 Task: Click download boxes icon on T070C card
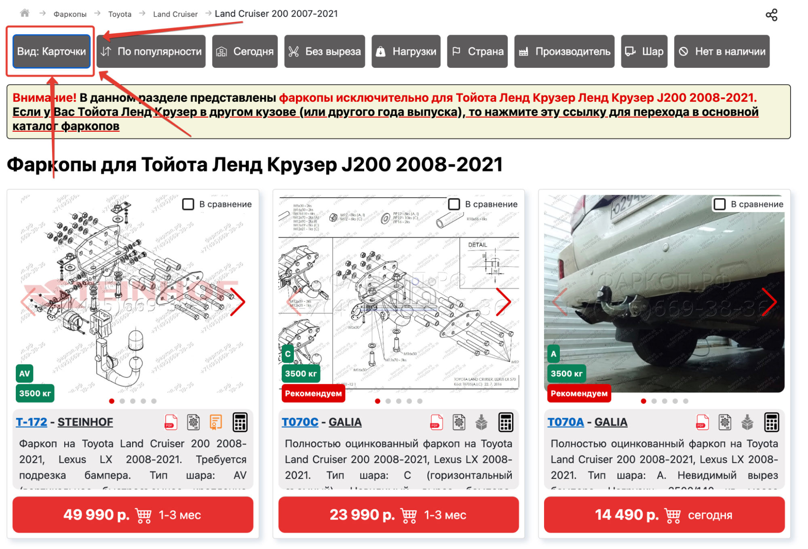click(481, 422)
